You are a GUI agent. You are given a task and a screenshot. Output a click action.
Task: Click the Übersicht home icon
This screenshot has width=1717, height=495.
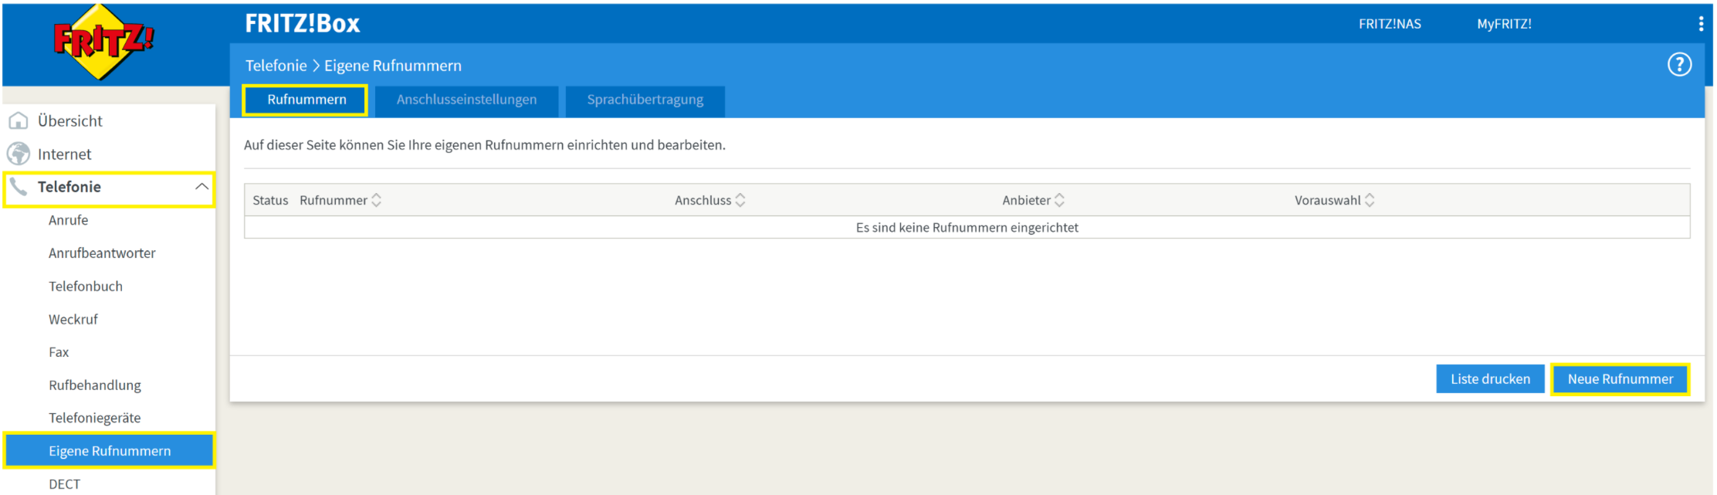19,121
